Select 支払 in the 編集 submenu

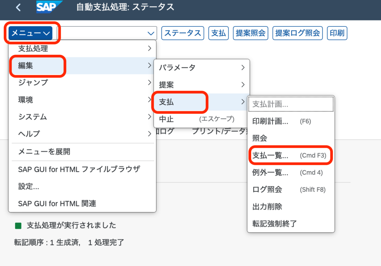tap(201, 102)
